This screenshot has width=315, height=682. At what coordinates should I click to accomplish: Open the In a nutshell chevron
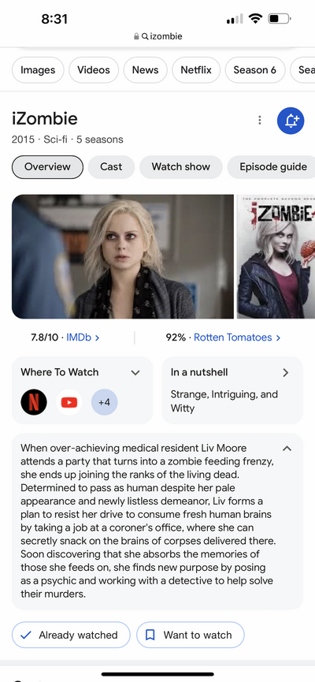(x=285, y=373)
